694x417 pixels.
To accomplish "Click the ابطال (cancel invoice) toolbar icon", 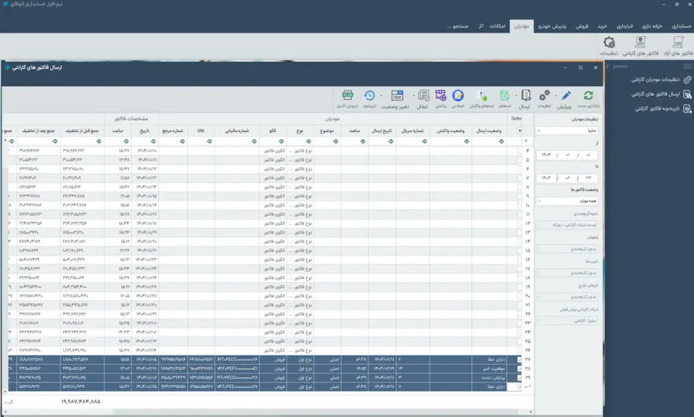I will (422, 96).
